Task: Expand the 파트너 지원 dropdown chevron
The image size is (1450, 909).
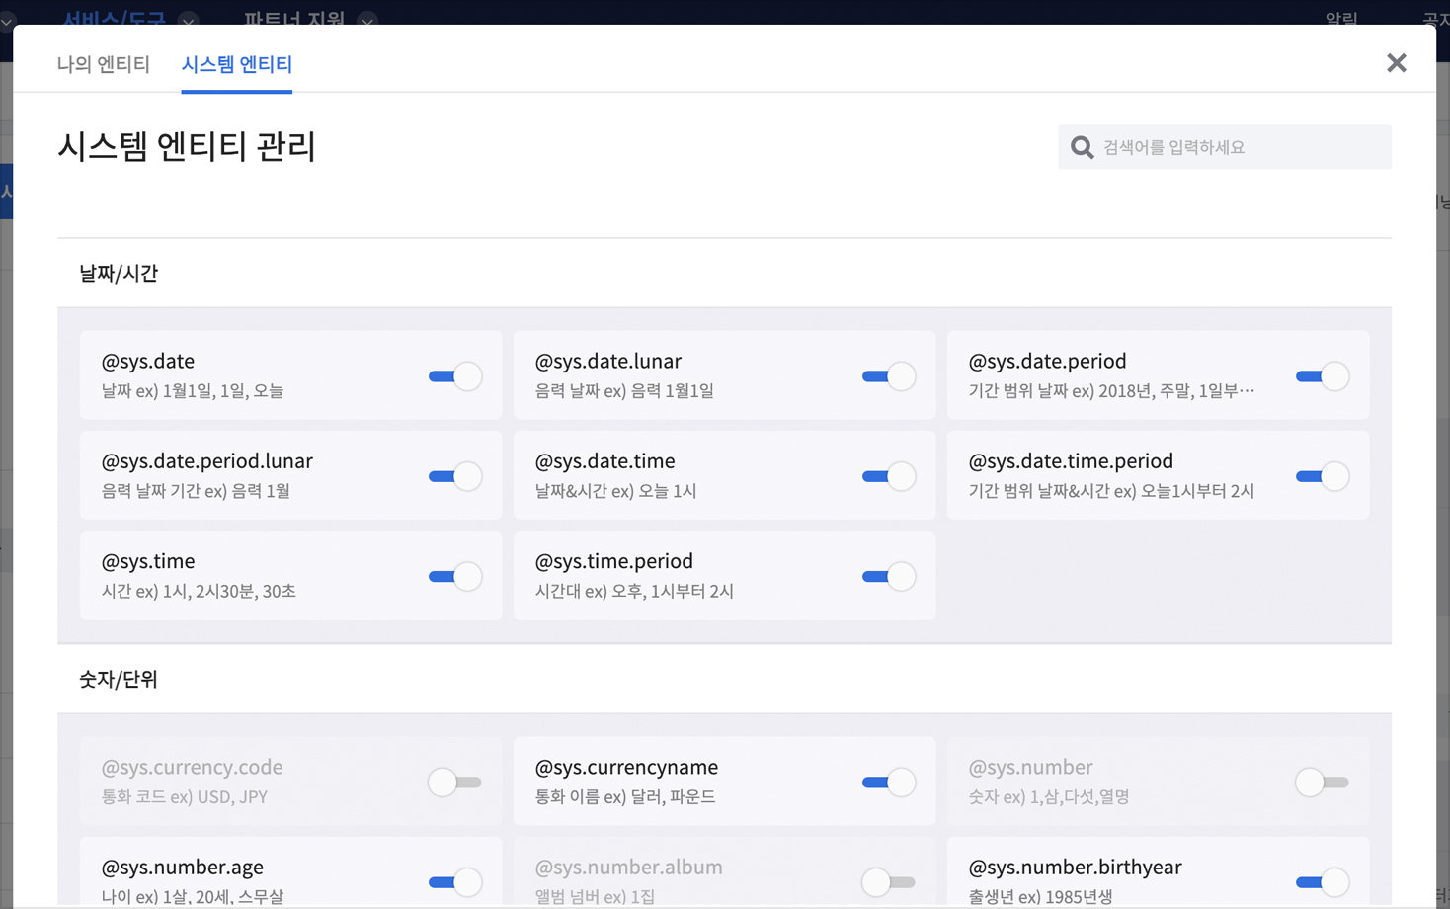Action: click(367, 19)
